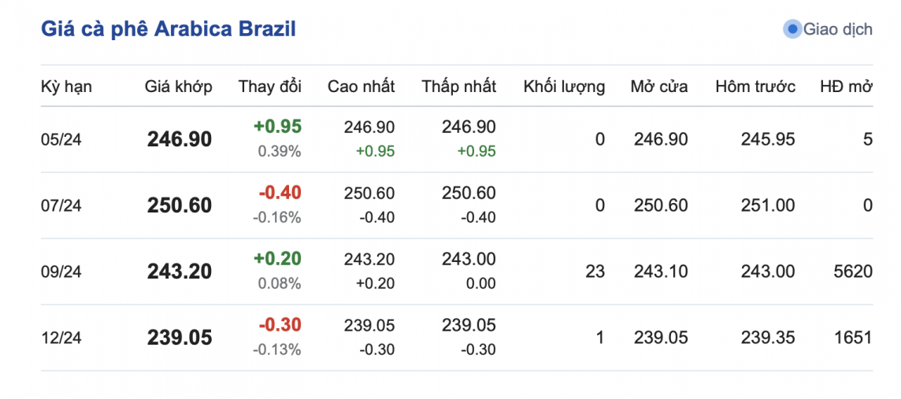The height and width of the screenshot is (399, 901).
Task: Toggle the Giao dịch status indicator
Action: (x=792, y=30)
